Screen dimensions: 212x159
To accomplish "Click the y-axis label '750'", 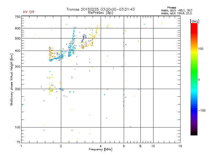I will 17,17.
